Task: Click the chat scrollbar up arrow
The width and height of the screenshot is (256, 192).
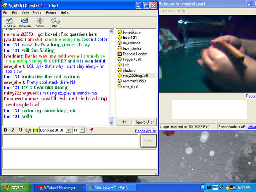Action: (x=111, y=32)
